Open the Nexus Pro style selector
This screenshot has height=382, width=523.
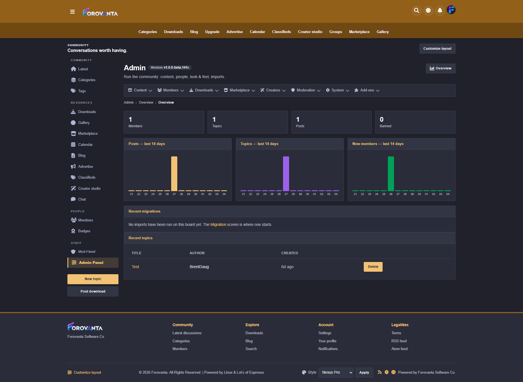[x=336, y=373]
